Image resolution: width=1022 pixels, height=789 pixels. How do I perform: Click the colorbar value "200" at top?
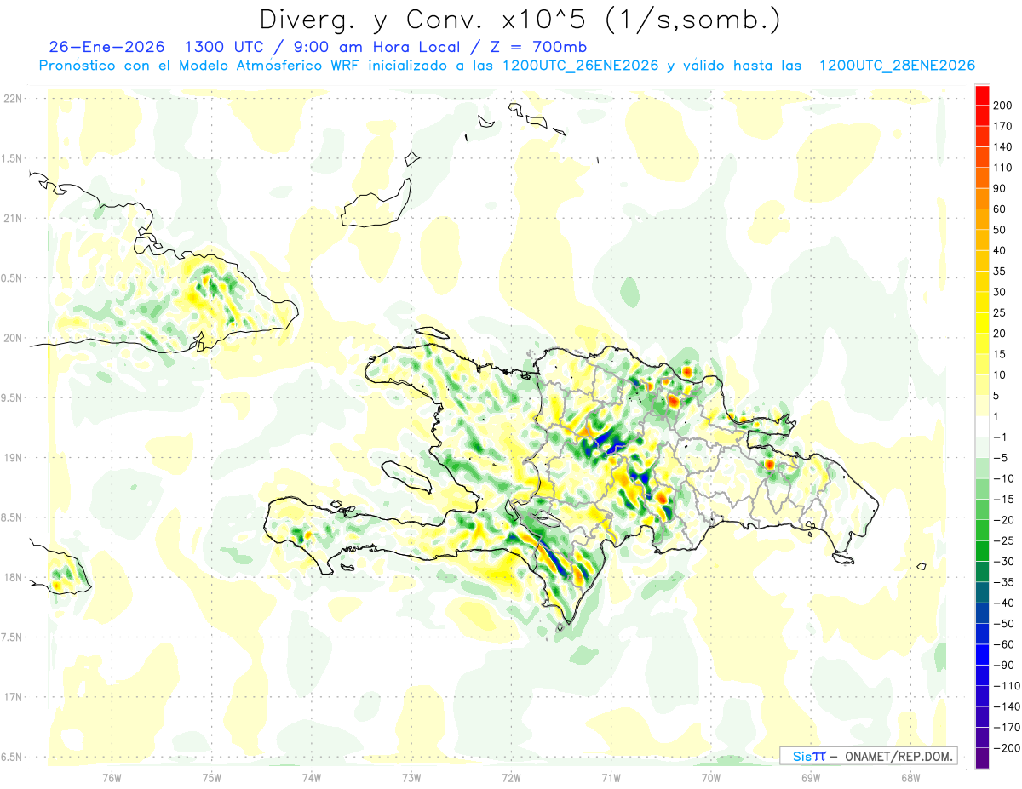point(1002,106)
